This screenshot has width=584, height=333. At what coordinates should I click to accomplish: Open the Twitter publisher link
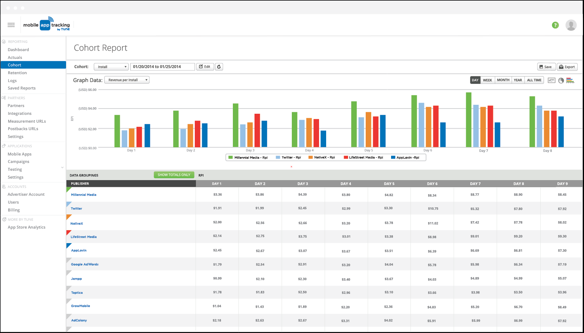pyautogui.click(x=76, y=208)
